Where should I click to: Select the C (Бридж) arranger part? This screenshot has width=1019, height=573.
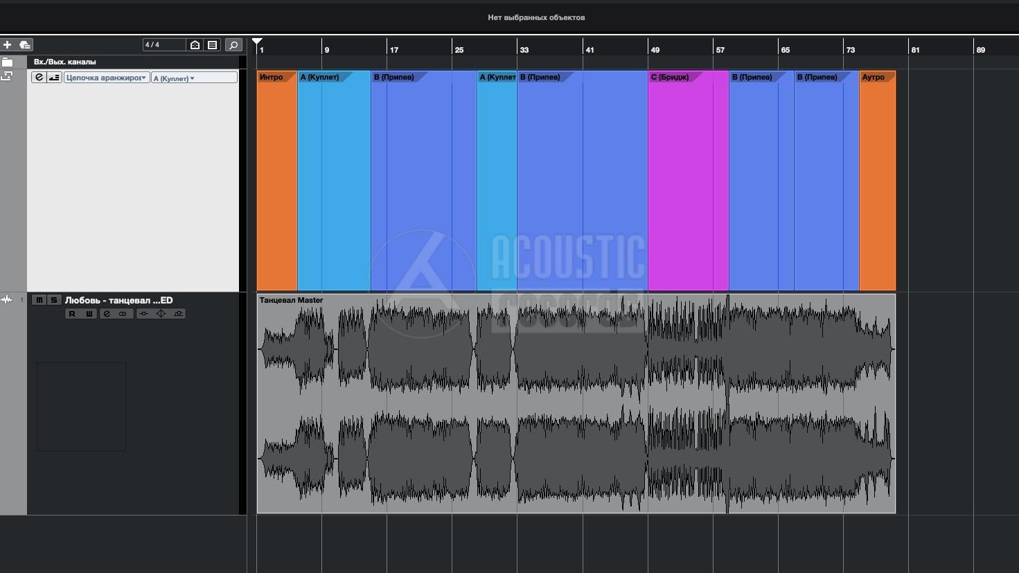(689, 180)
